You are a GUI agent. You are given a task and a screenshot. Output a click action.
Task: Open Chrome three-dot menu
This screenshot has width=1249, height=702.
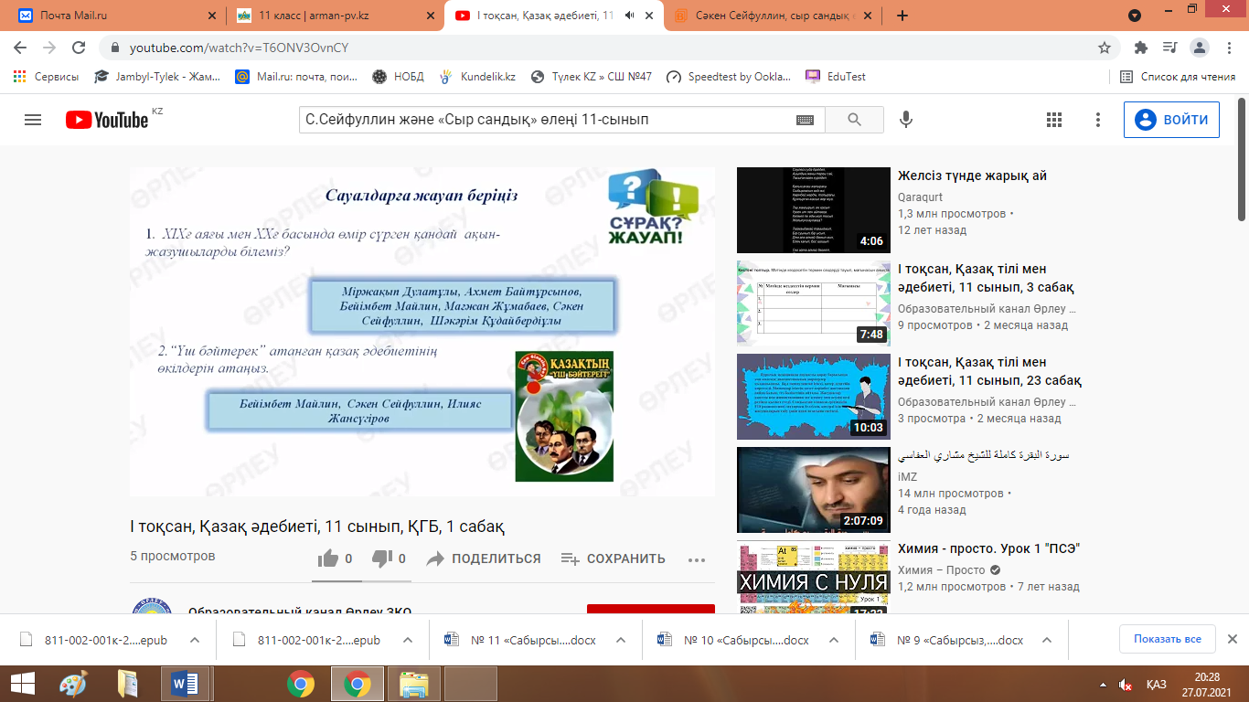[1228, 48]
